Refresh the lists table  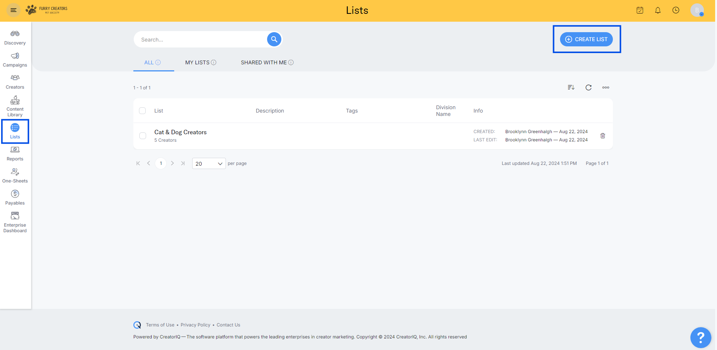pos(589,87)
